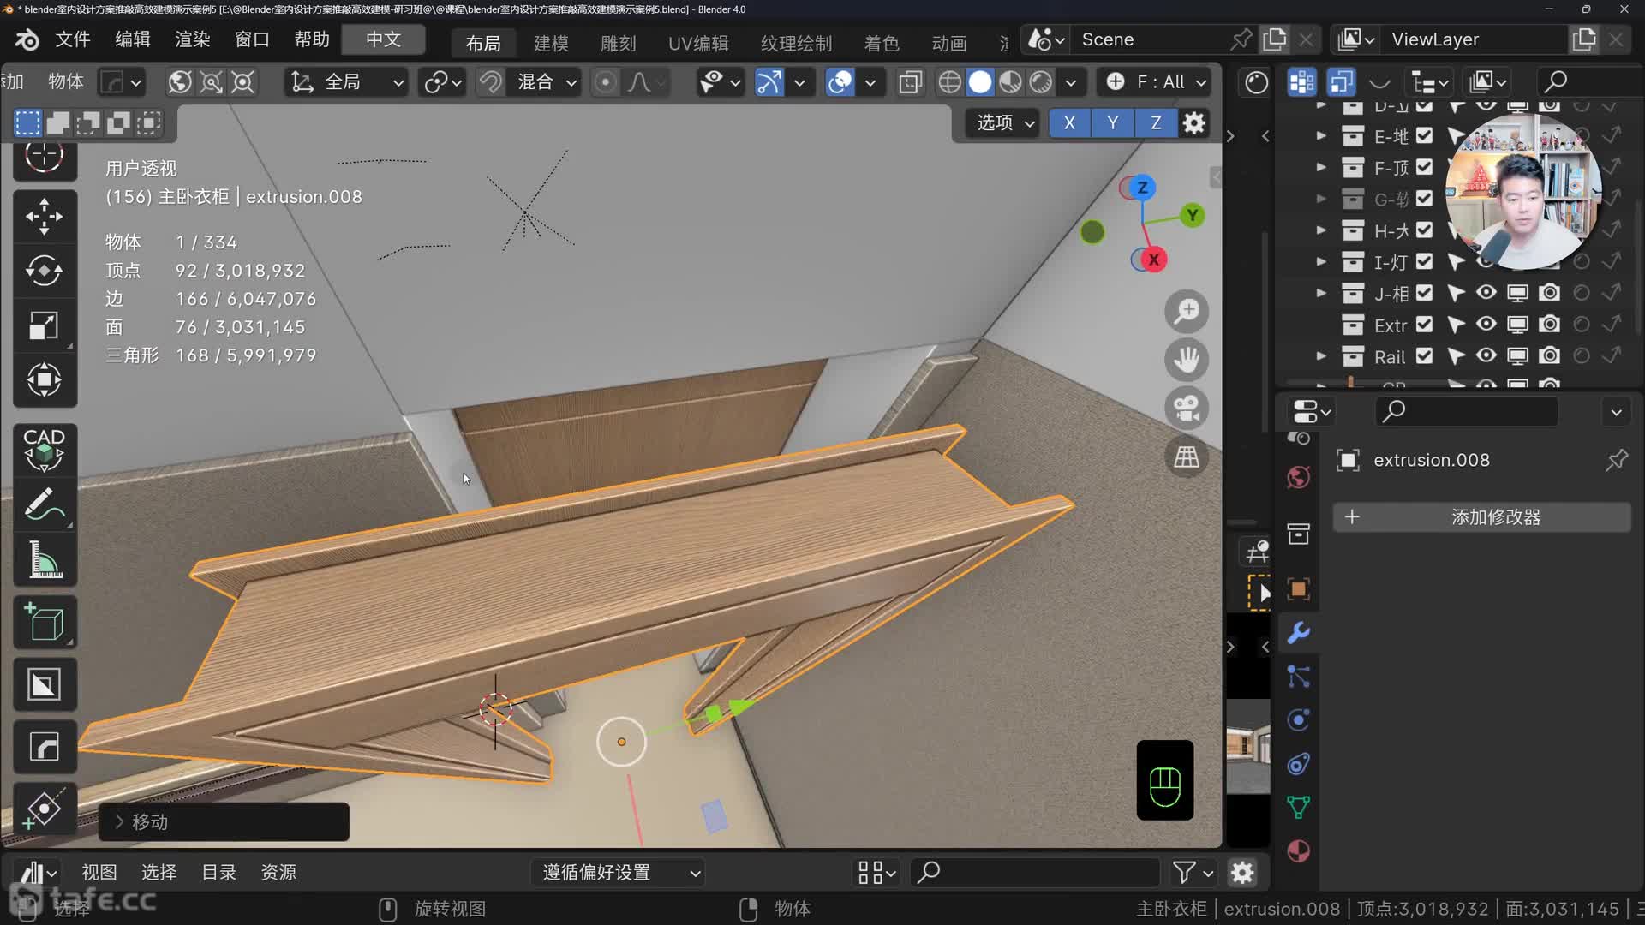Select the Scale tool
The image size is (1645, 925).
point(44,325)
